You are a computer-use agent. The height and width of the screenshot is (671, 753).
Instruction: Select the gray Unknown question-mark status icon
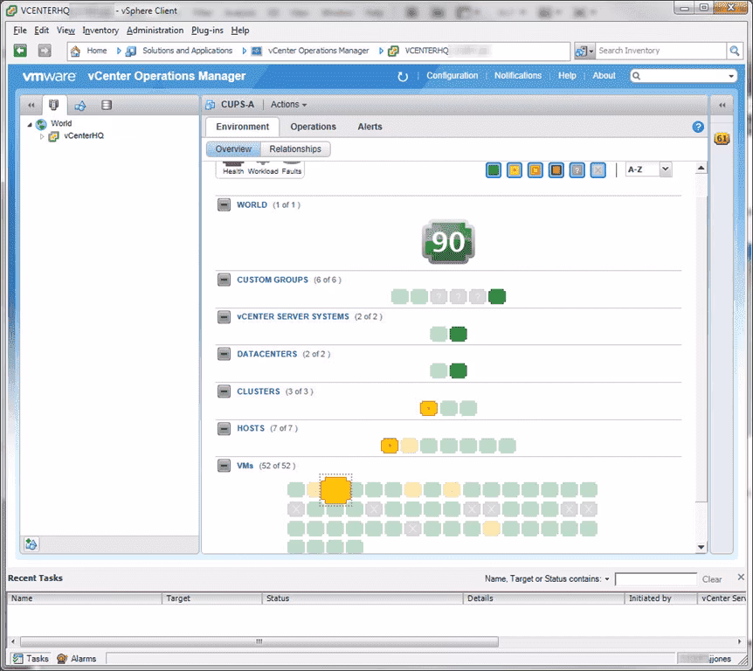coord(577,169)
